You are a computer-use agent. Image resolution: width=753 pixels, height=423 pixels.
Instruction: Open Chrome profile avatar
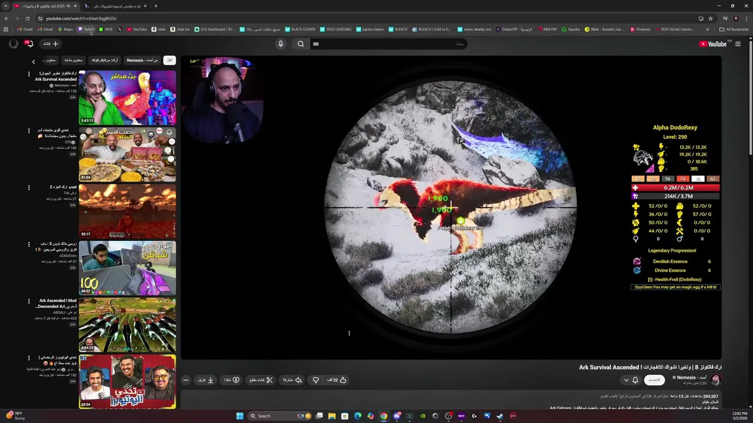point(735,18)
